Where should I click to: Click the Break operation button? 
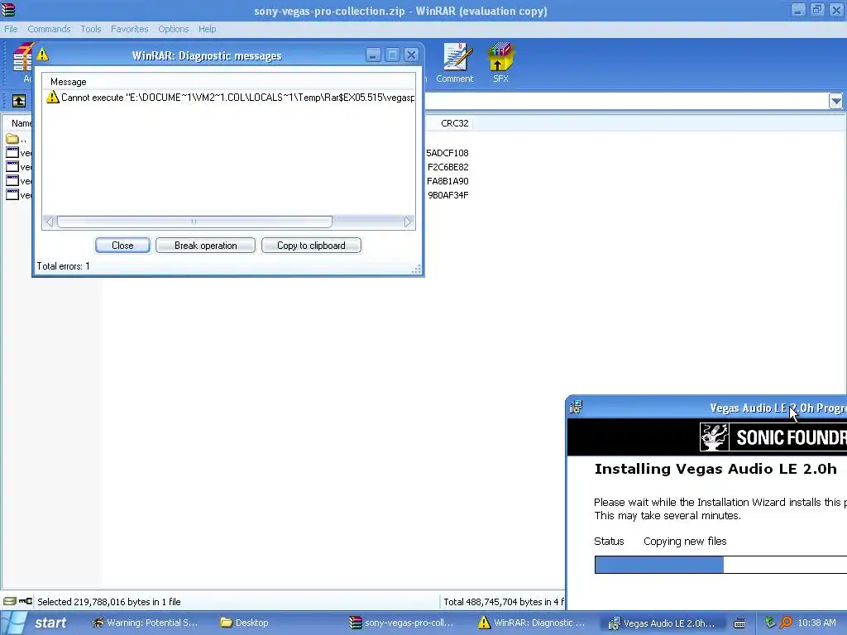tap(205, 245)
